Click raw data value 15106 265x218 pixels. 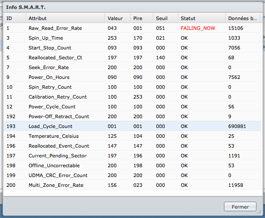tap(236, 28)
